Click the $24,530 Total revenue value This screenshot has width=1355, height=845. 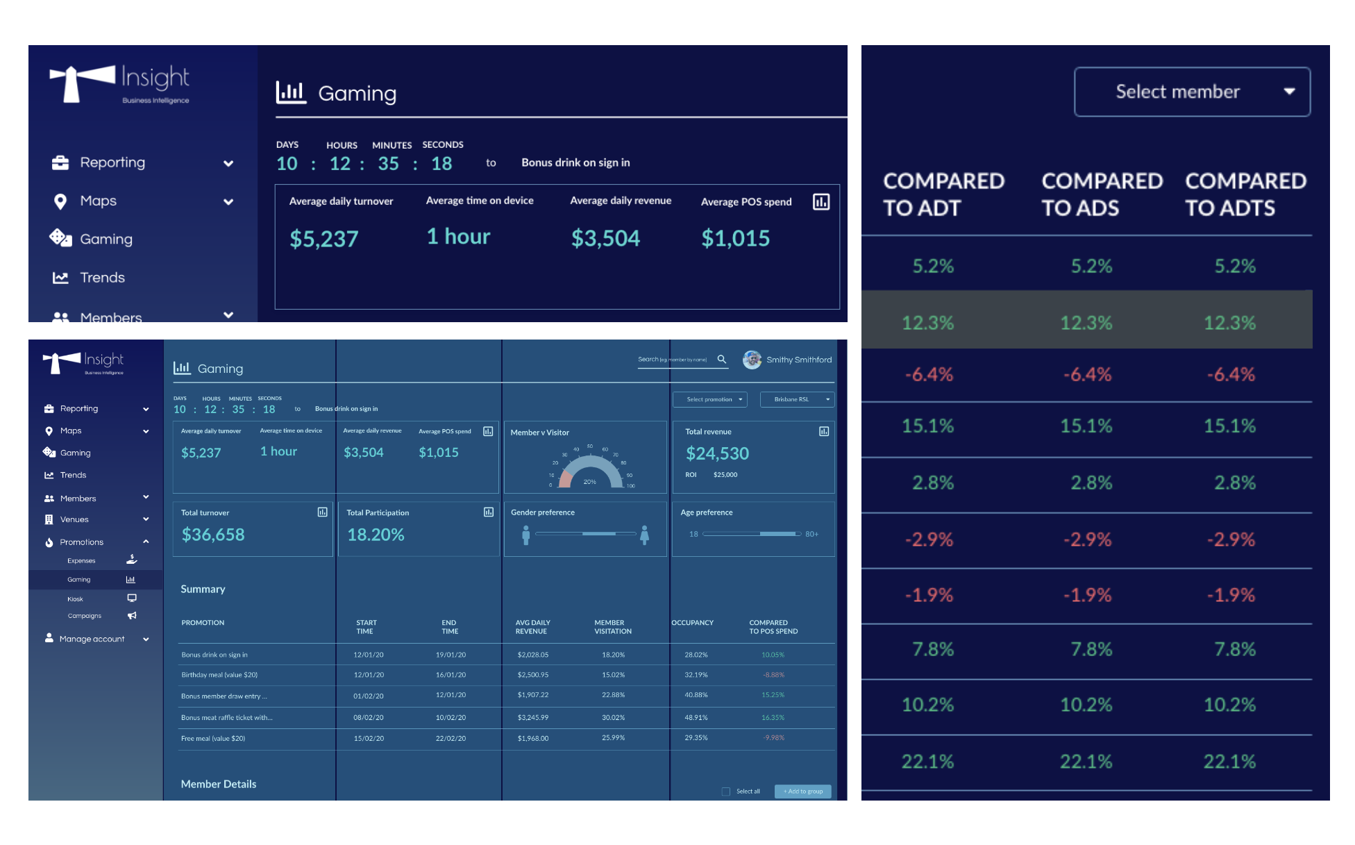coord(717,453)
